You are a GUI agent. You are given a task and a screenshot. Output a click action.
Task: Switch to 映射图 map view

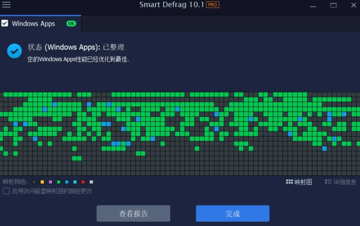299,182
